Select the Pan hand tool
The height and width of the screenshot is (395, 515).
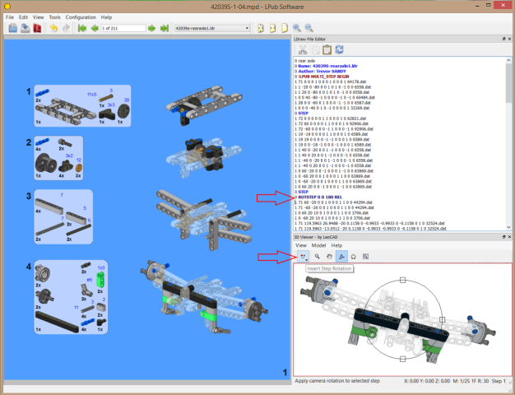329,257
